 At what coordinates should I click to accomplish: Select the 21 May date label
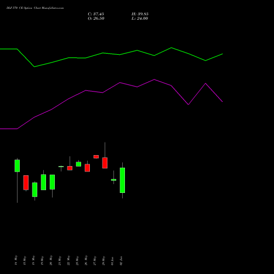[x=60, y=260]
